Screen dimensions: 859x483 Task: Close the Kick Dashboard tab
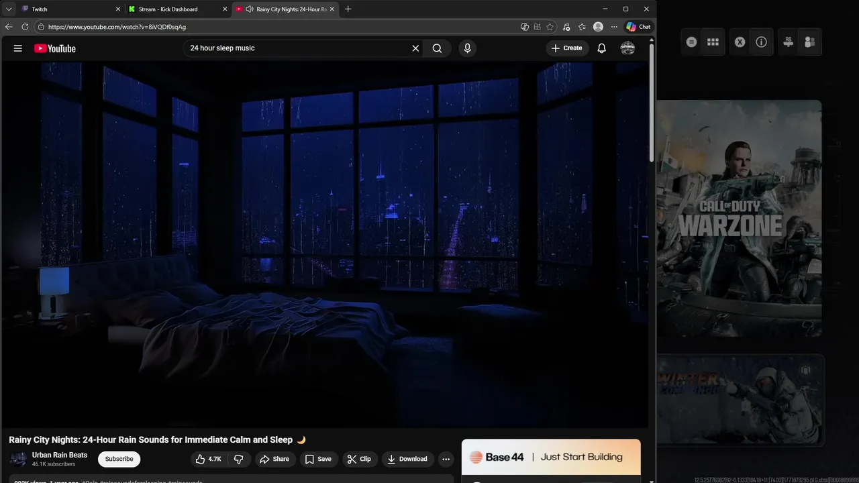click(x=225, y=9)
